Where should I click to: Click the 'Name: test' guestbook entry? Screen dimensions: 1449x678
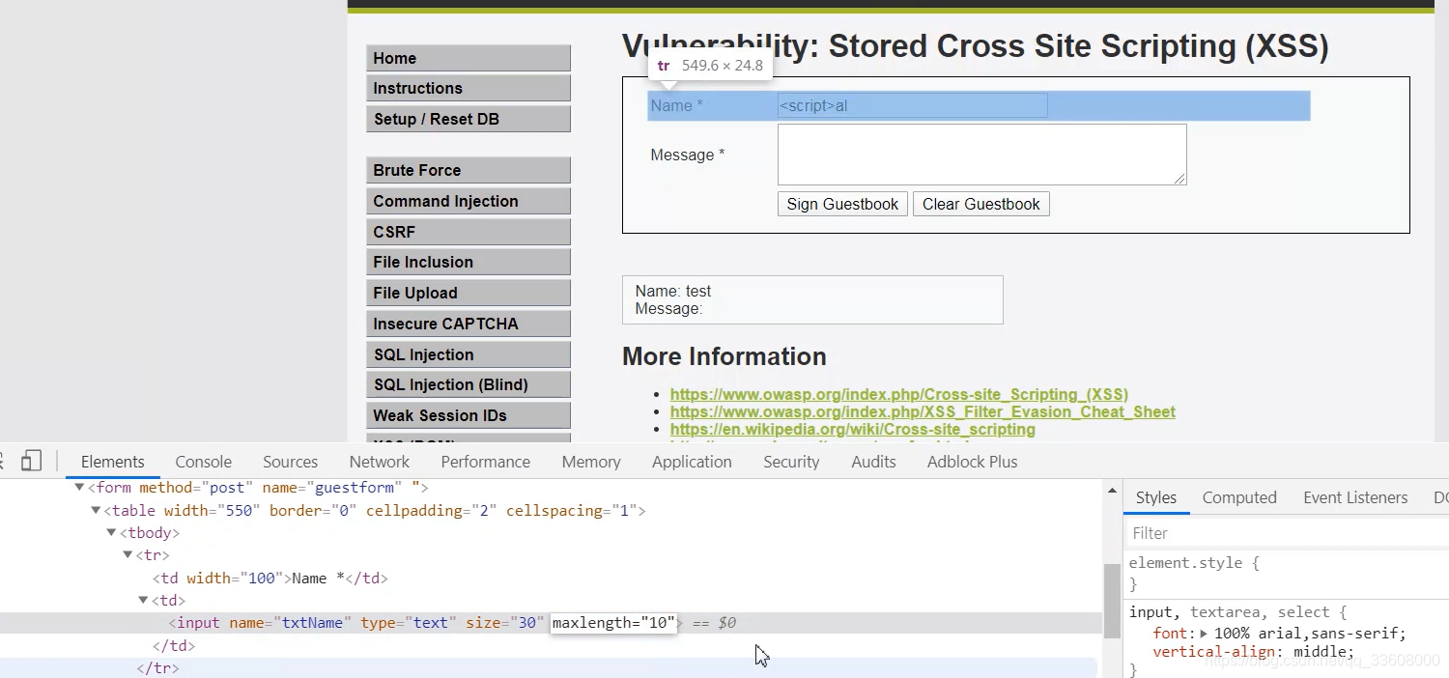click(812, 299)
